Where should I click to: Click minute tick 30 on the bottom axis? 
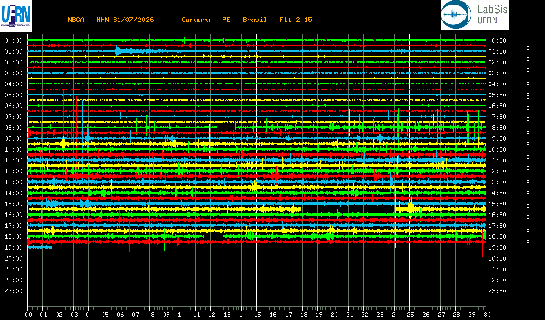(x=486, y=315)
